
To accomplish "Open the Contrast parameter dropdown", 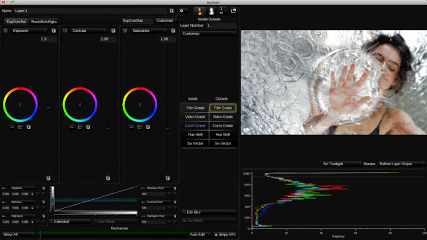I will point(89,31).
